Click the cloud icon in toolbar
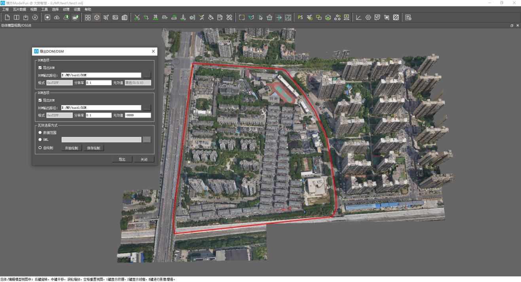521x282 pixels. click(x=57, y=17)
